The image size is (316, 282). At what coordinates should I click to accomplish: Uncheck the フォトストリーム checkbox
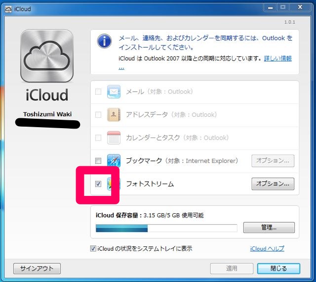98,184
